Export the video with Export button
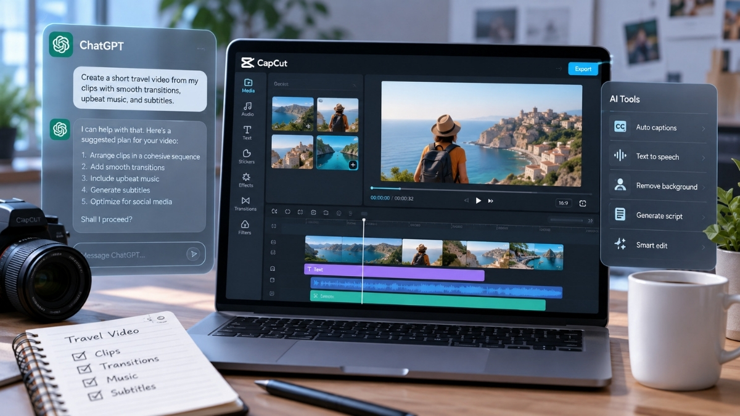 coord(583,69)
